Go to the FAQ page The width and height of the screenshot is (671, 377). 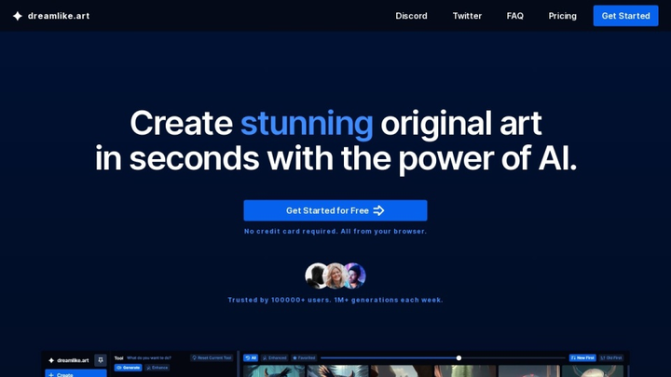pyautogui.click(x=514, y=16)
